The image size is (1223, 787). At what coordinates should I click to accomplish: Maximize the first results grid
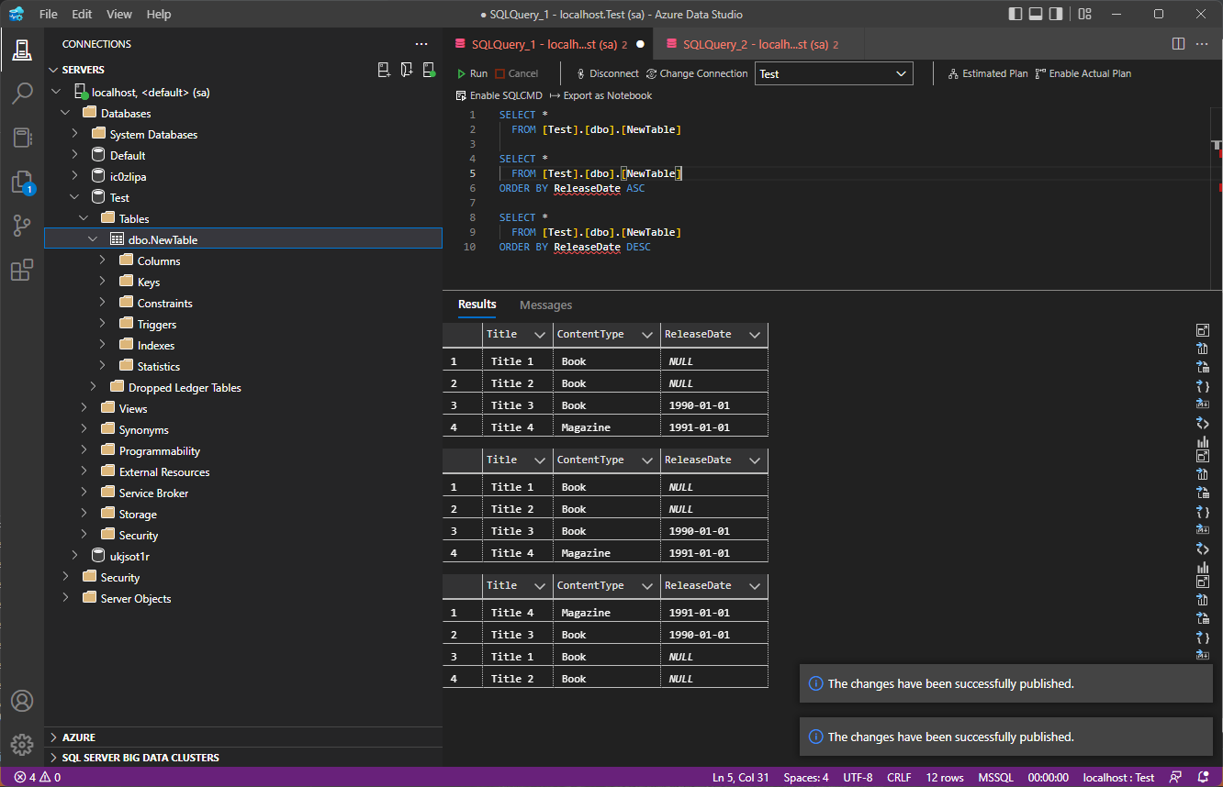(1203, 329)
